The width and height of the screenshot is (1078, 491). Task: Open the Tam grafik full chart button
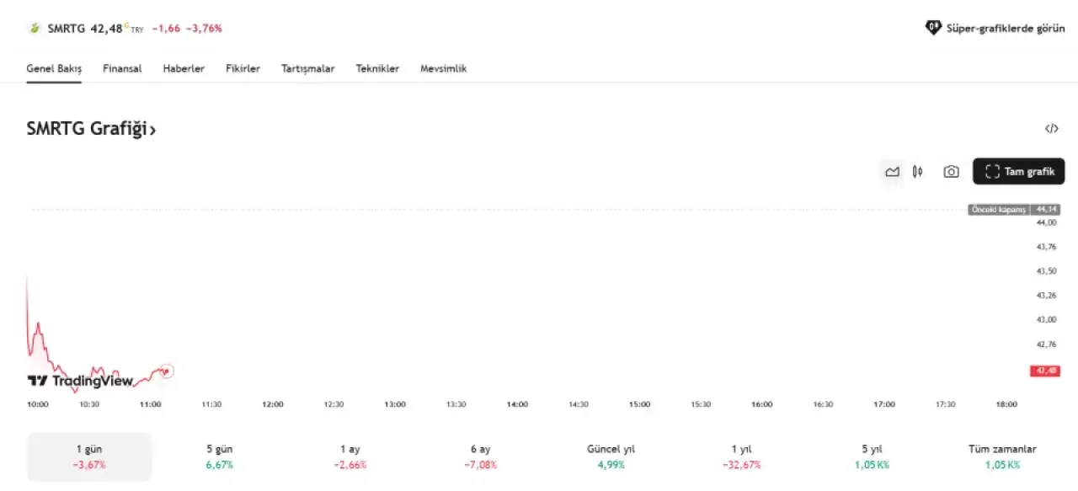(x=1018, y=172)
